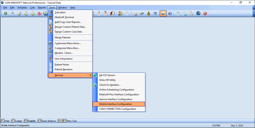
Task: Open Customize Menu Items entry
Action: click(70, 43)
